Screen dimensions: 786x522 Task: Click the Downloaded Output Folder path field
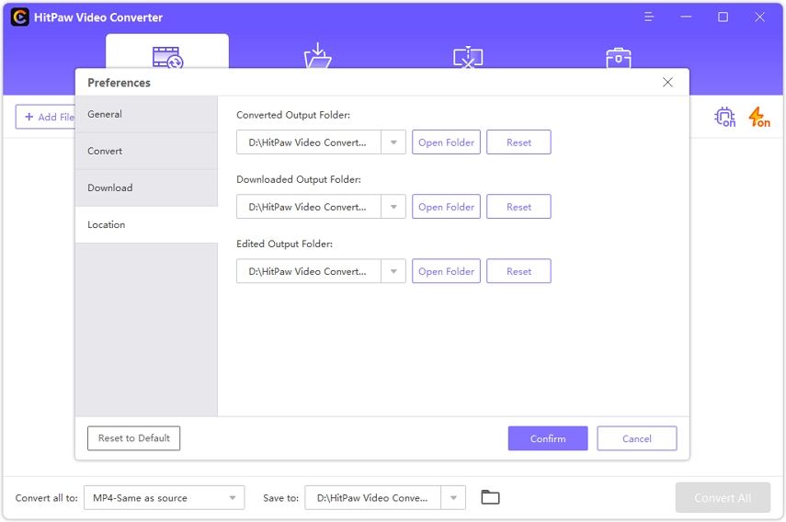(309, 207)
